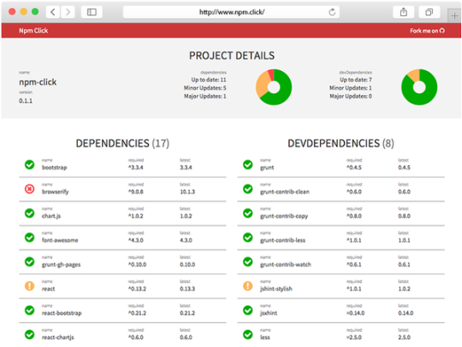Viewport: 462px width, 347px height.
Task: Open a new tab with plus button
Action: point(454,16)
